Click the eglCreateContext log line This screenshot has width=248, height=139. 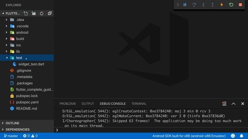tap(136, 111)
